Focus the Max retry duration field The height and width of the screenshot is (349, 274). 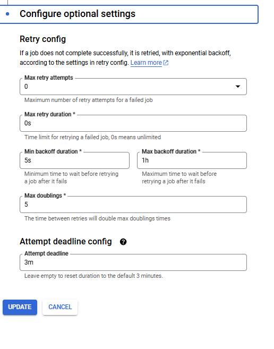tap(133, 123)
